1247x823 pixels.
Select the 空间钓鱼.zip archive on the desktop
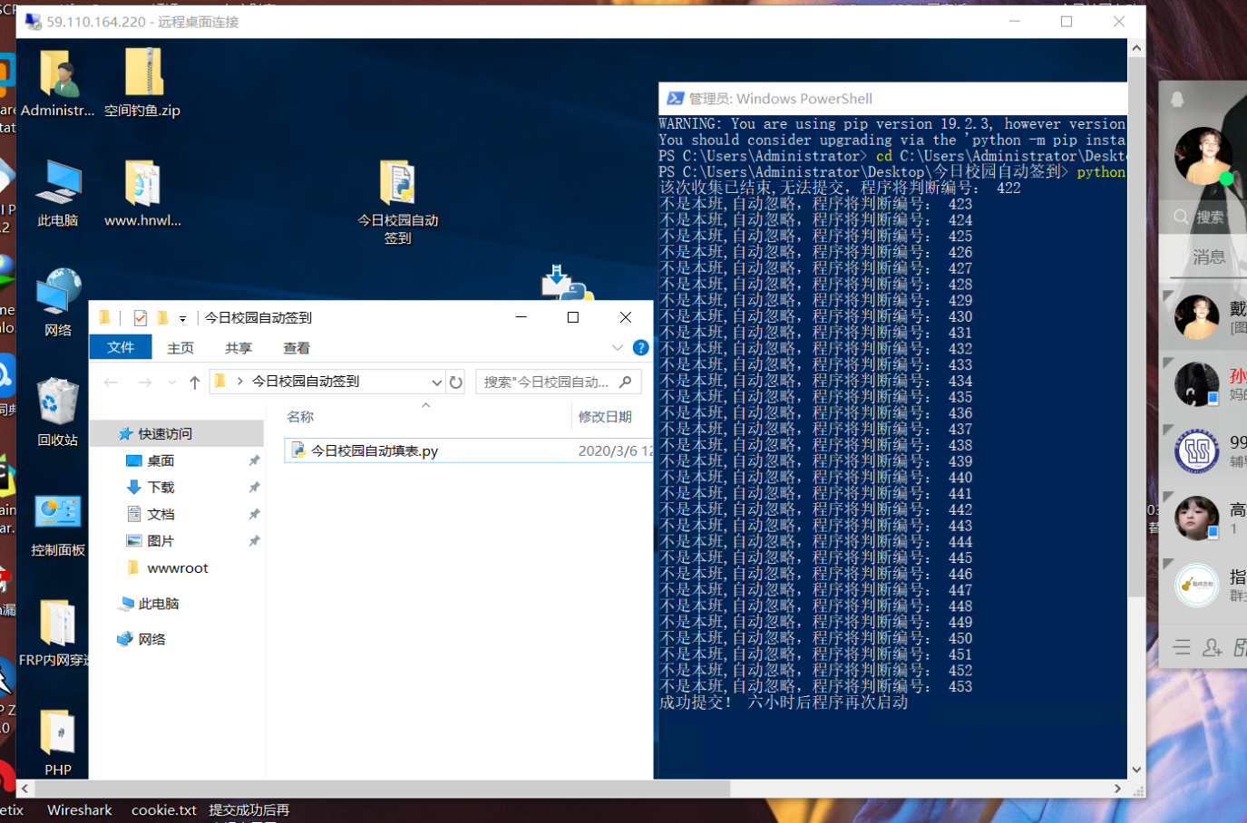142,83
